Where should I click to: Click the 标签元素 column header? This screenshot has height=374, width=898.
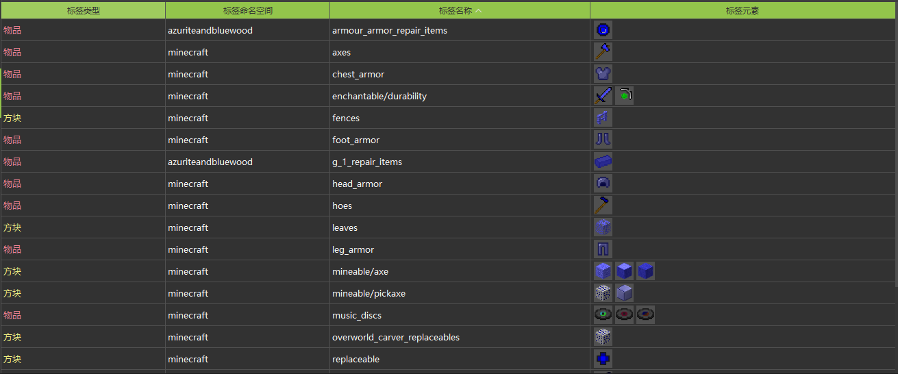(x=743, y=10)
